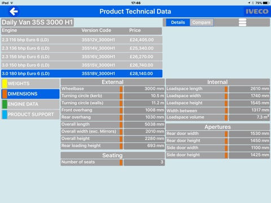Click the External section header

[x=112, y=82]
